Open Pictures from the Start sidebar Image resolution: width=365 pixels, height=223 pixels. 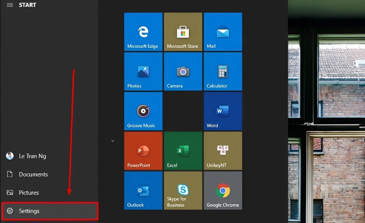(x=49, y=193)
